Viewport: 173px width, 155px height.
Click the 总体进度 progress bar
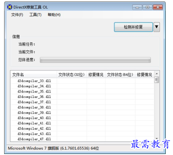tap(95, 60)
